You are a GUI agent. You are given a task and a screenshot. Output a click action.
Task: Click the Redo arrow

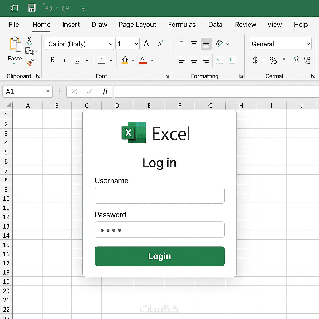(x=66, y=8)
